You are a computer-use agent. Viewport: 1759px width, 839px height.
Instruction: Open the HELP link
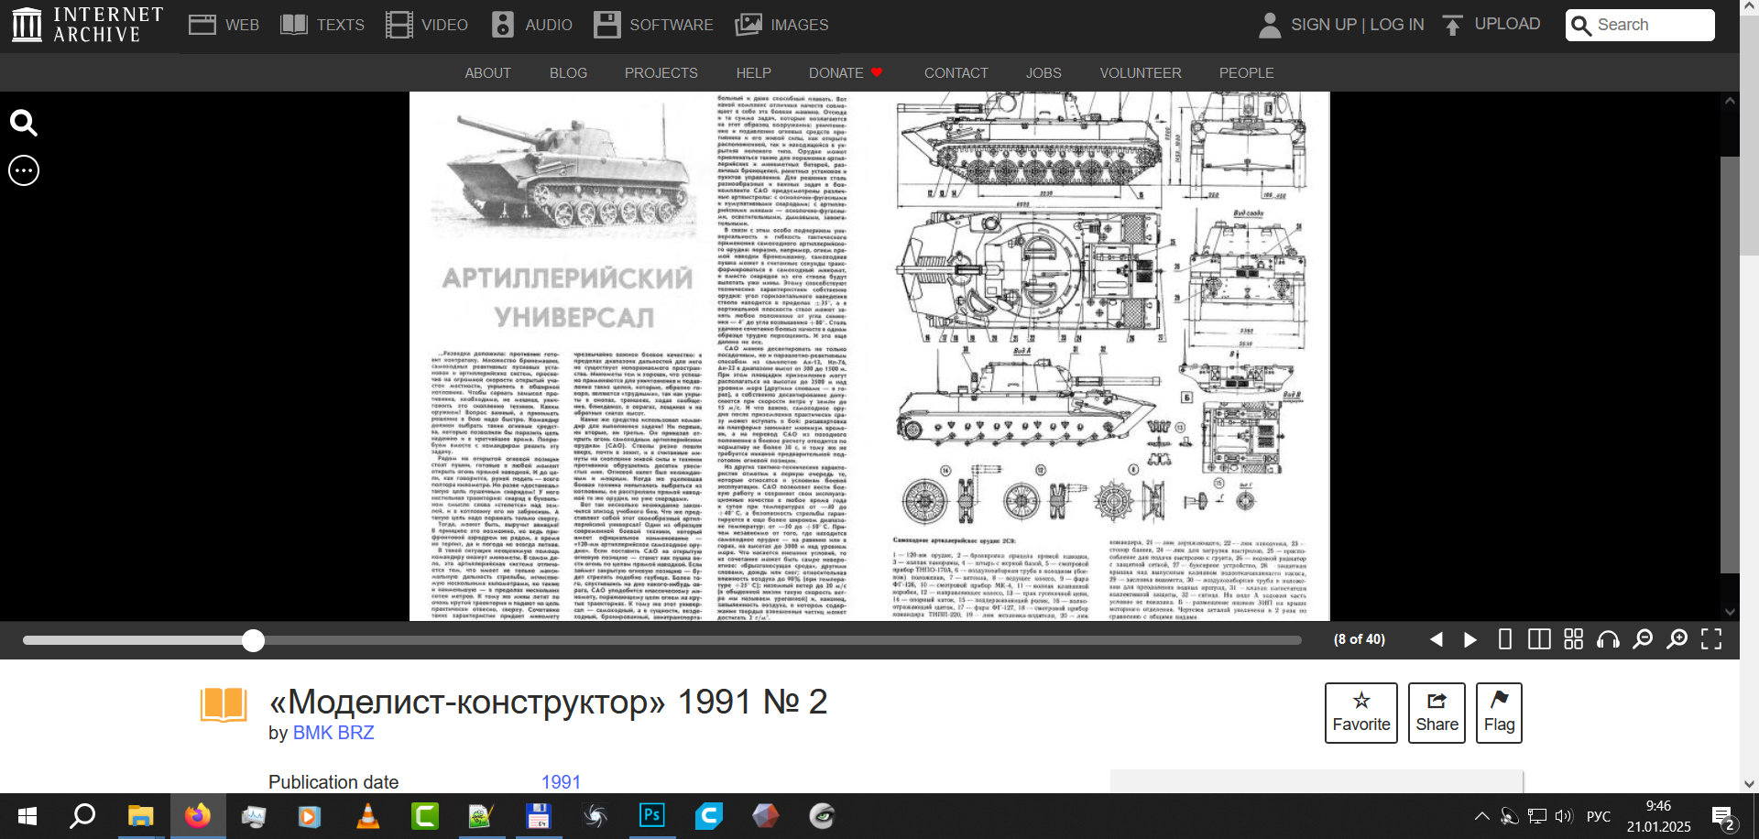point(753,72)
